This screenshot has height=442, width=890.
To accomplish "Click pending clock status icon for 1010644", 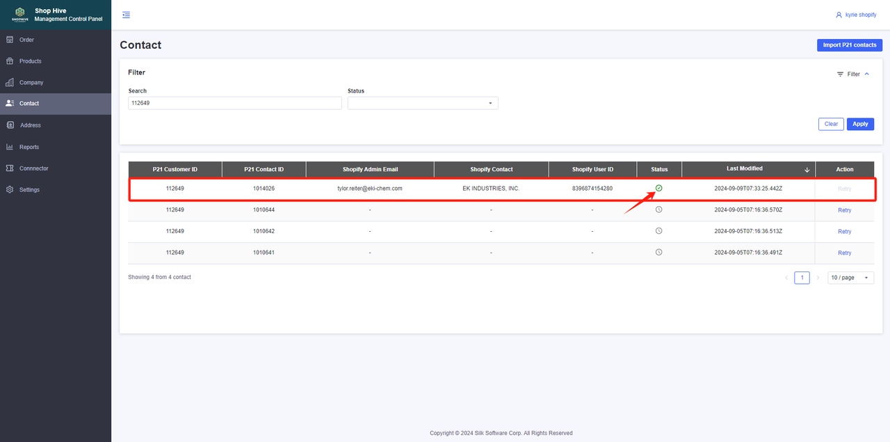I will (x=659, y=210).
